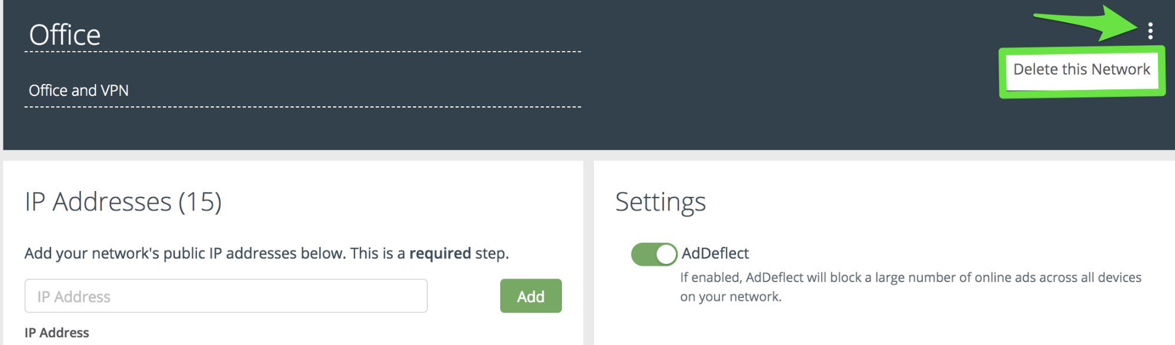
Task: Choose Delete this Network from the menu
Action: pos(1082,70)
